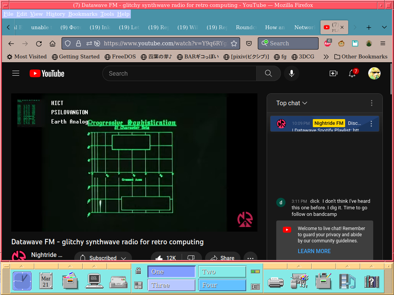This screenshot has height=295, width=394.
Task: Click the YouTube voice search microphone
Action: 292,73
